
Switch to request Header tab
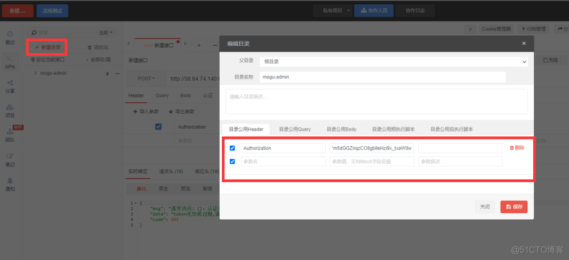click(136, 96)
